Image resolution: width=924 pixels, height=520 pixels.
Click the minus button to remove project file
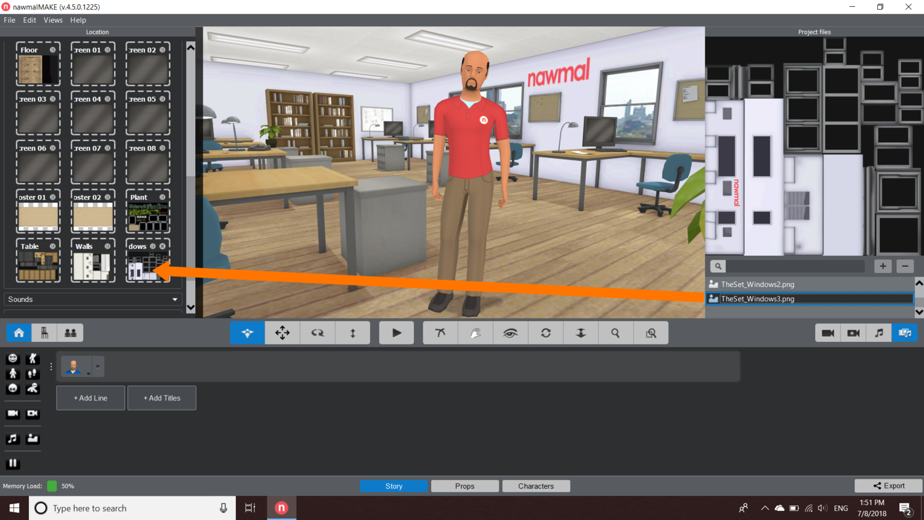(x=905, y=266)
